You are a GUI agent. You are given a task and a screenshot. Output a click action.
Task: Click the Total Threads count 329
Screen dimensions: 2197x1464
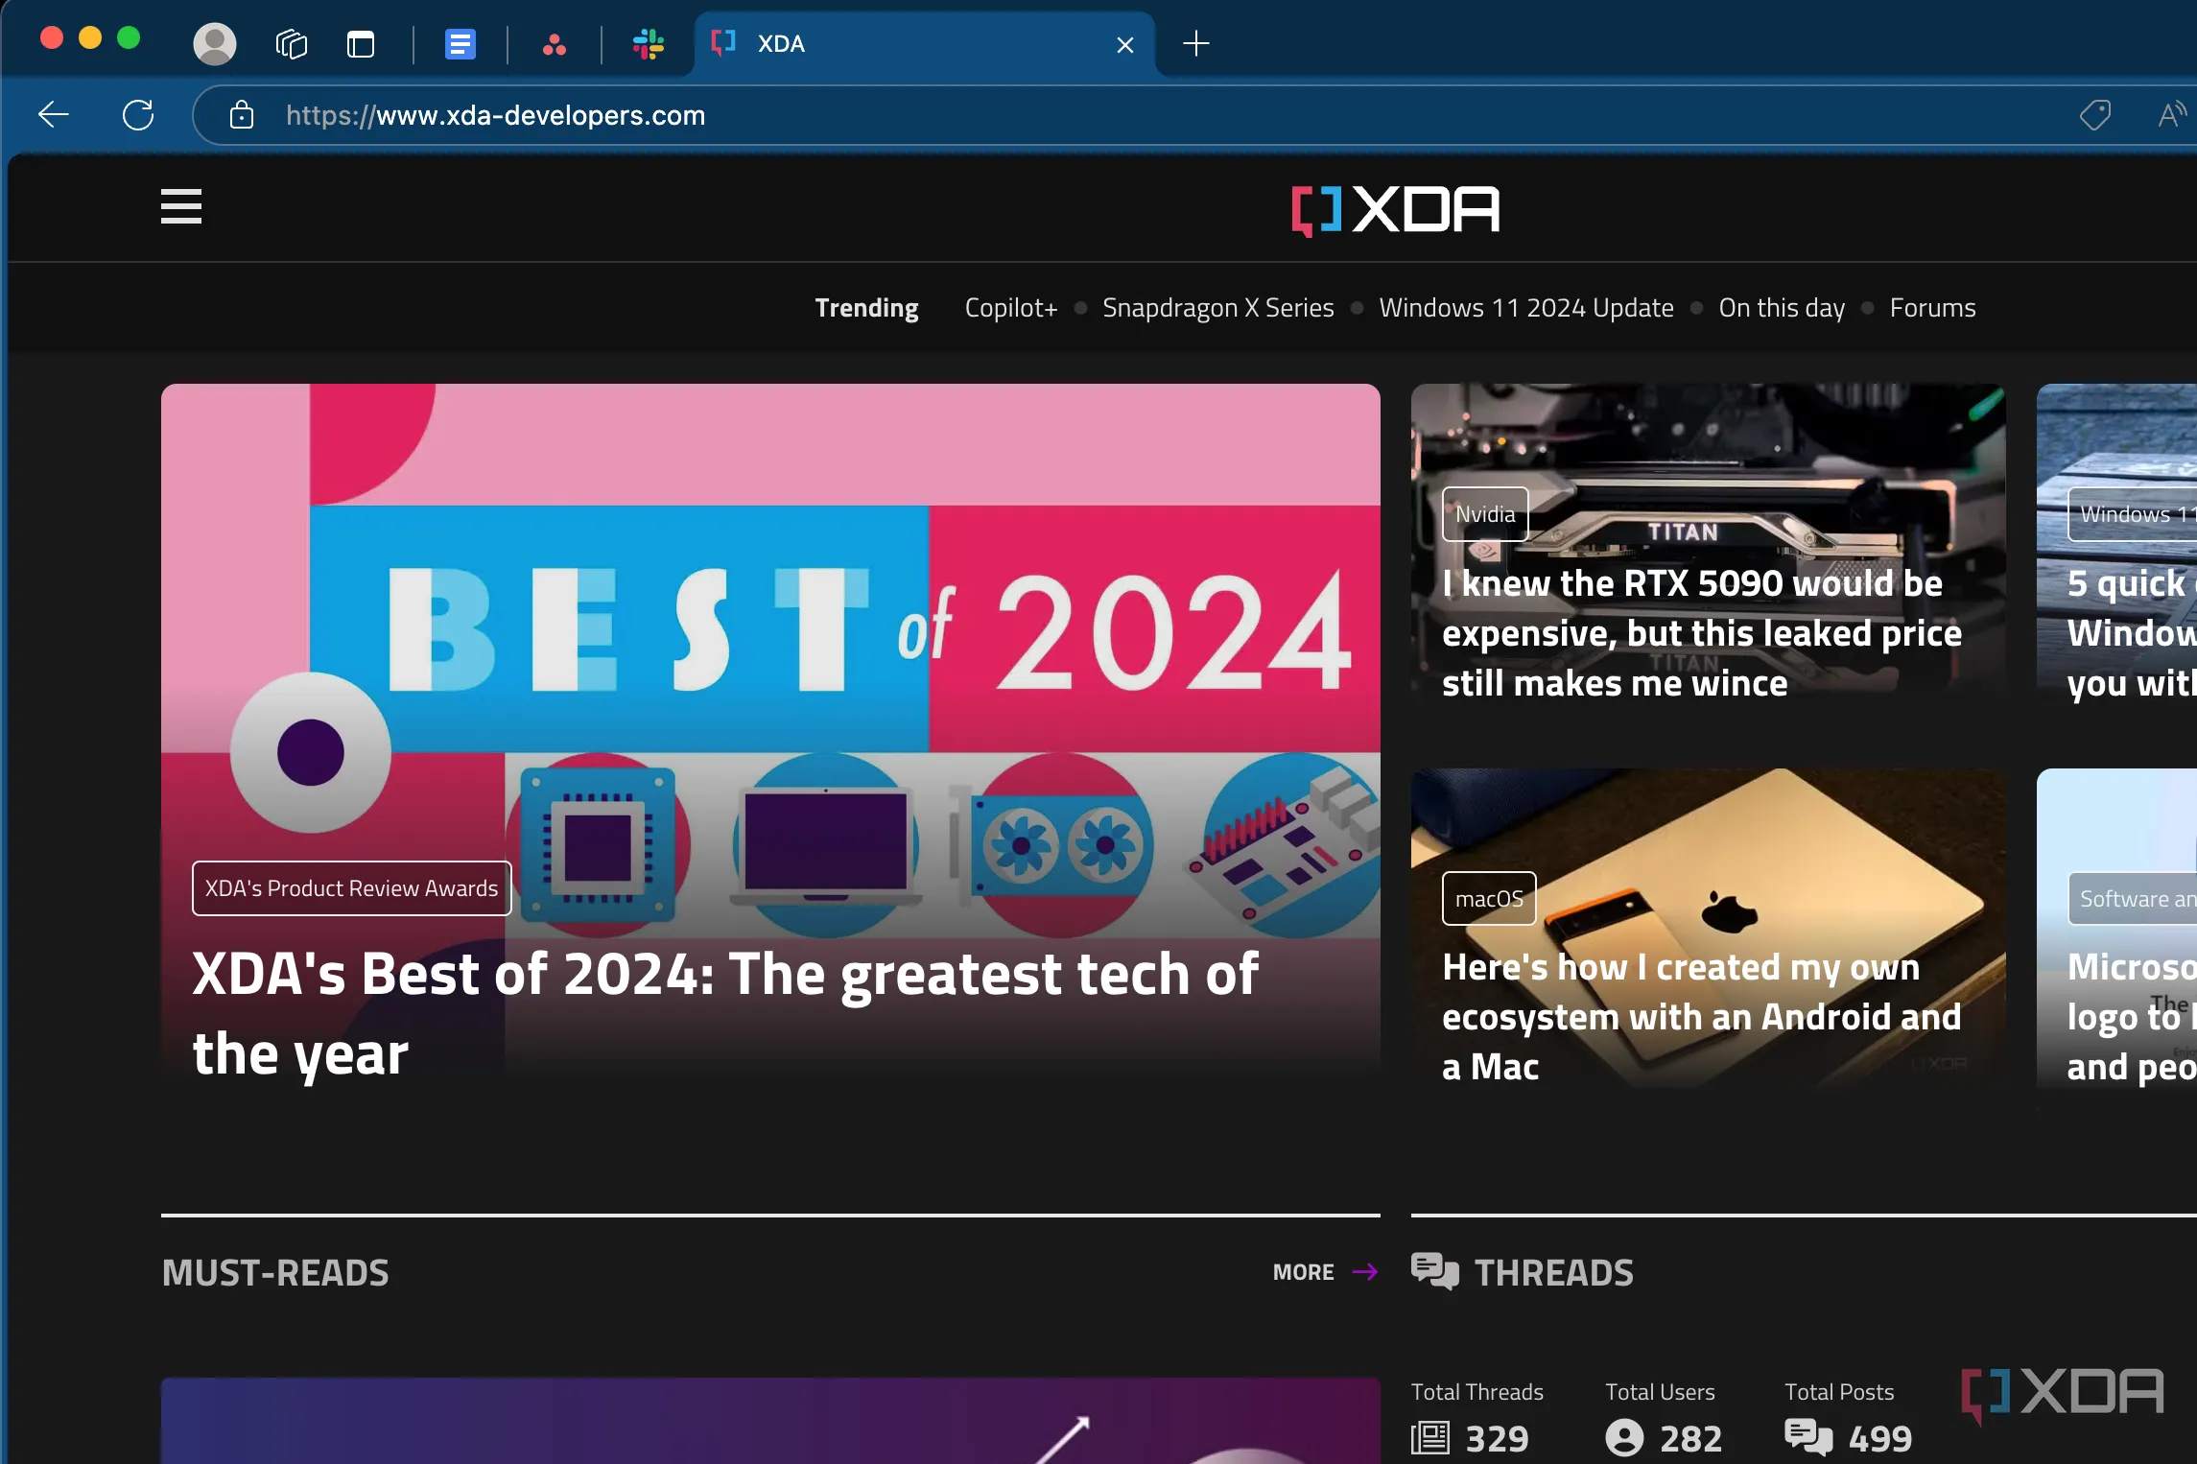click(x=1497, y=1438)
